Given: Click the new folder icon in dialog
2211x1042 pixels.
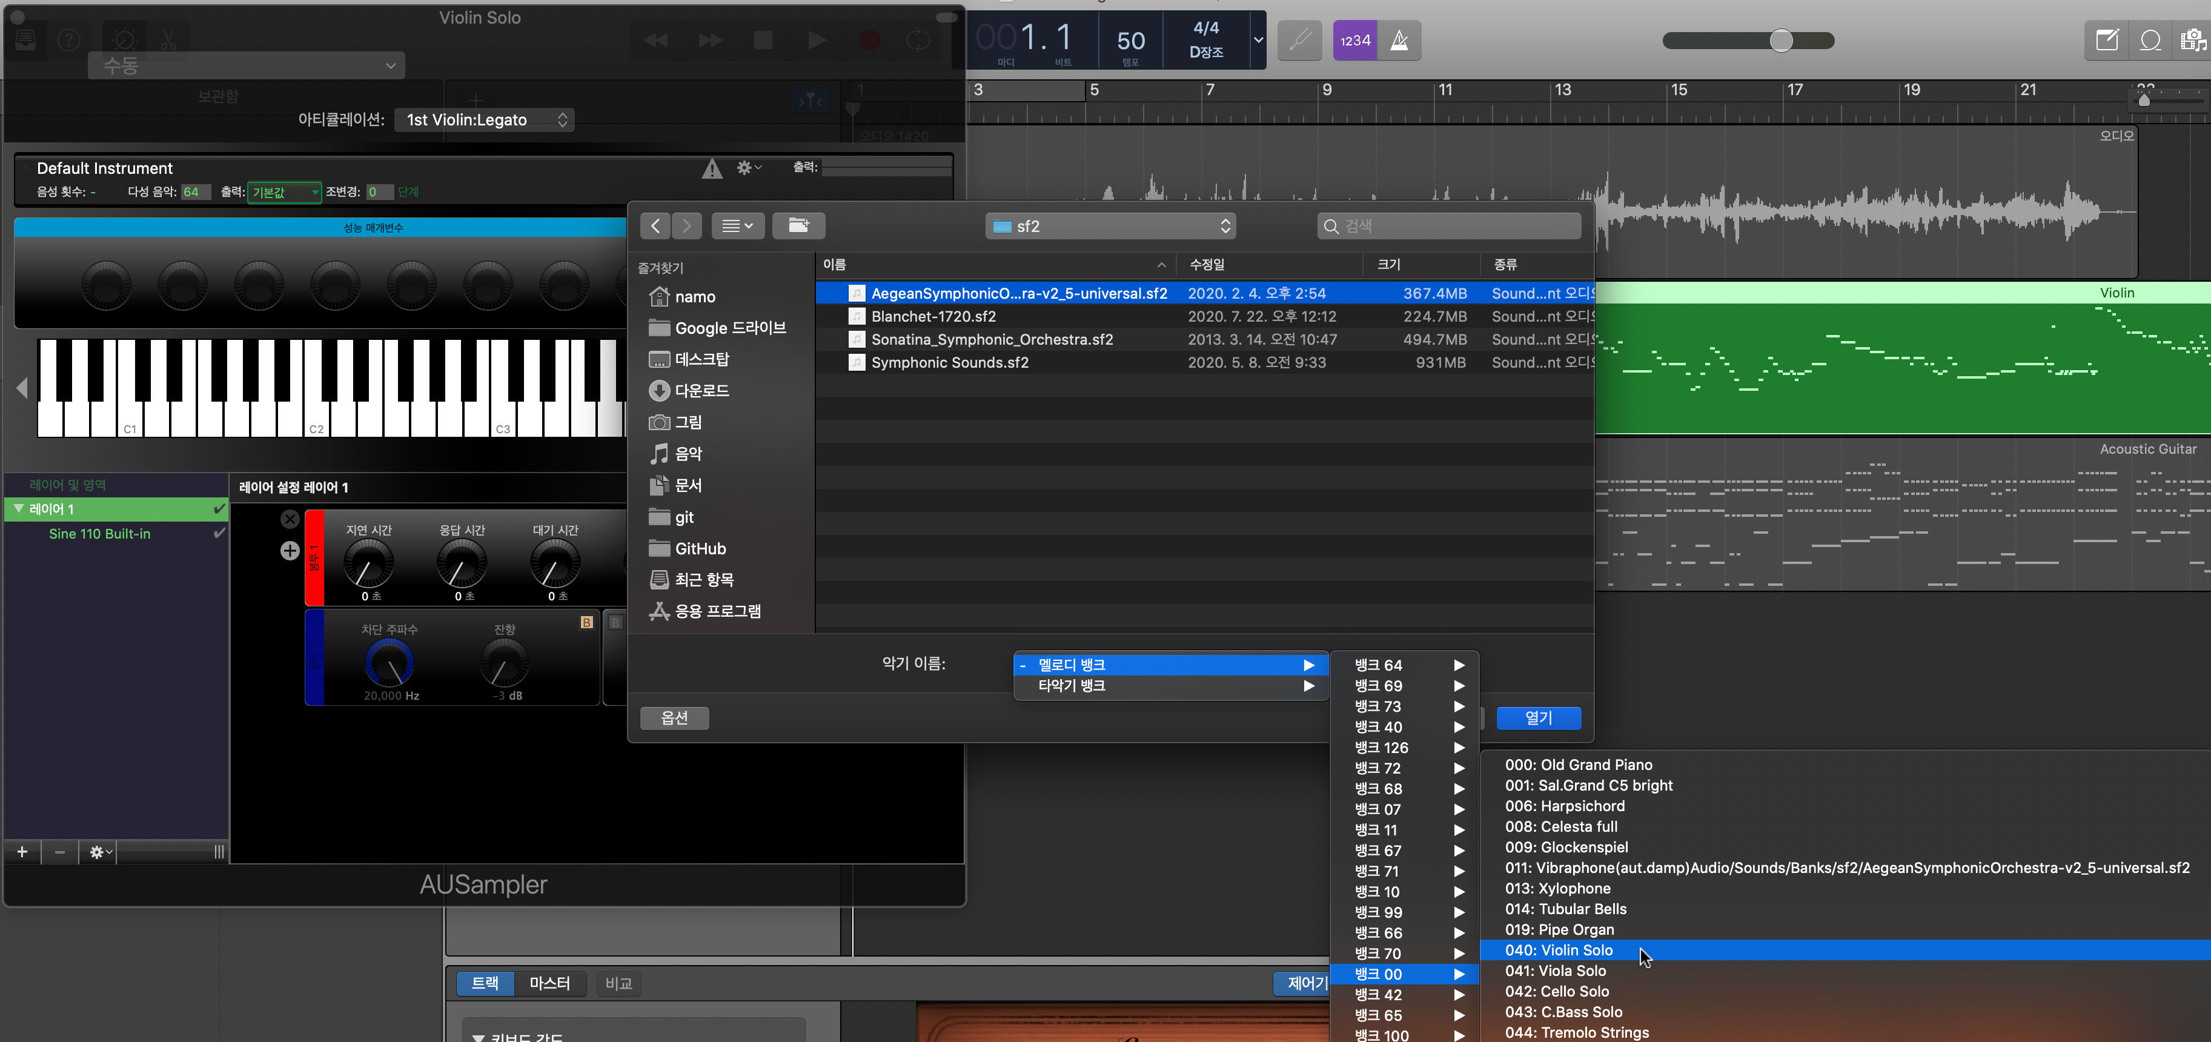Looking at the screenshot, I should (798, 226).
